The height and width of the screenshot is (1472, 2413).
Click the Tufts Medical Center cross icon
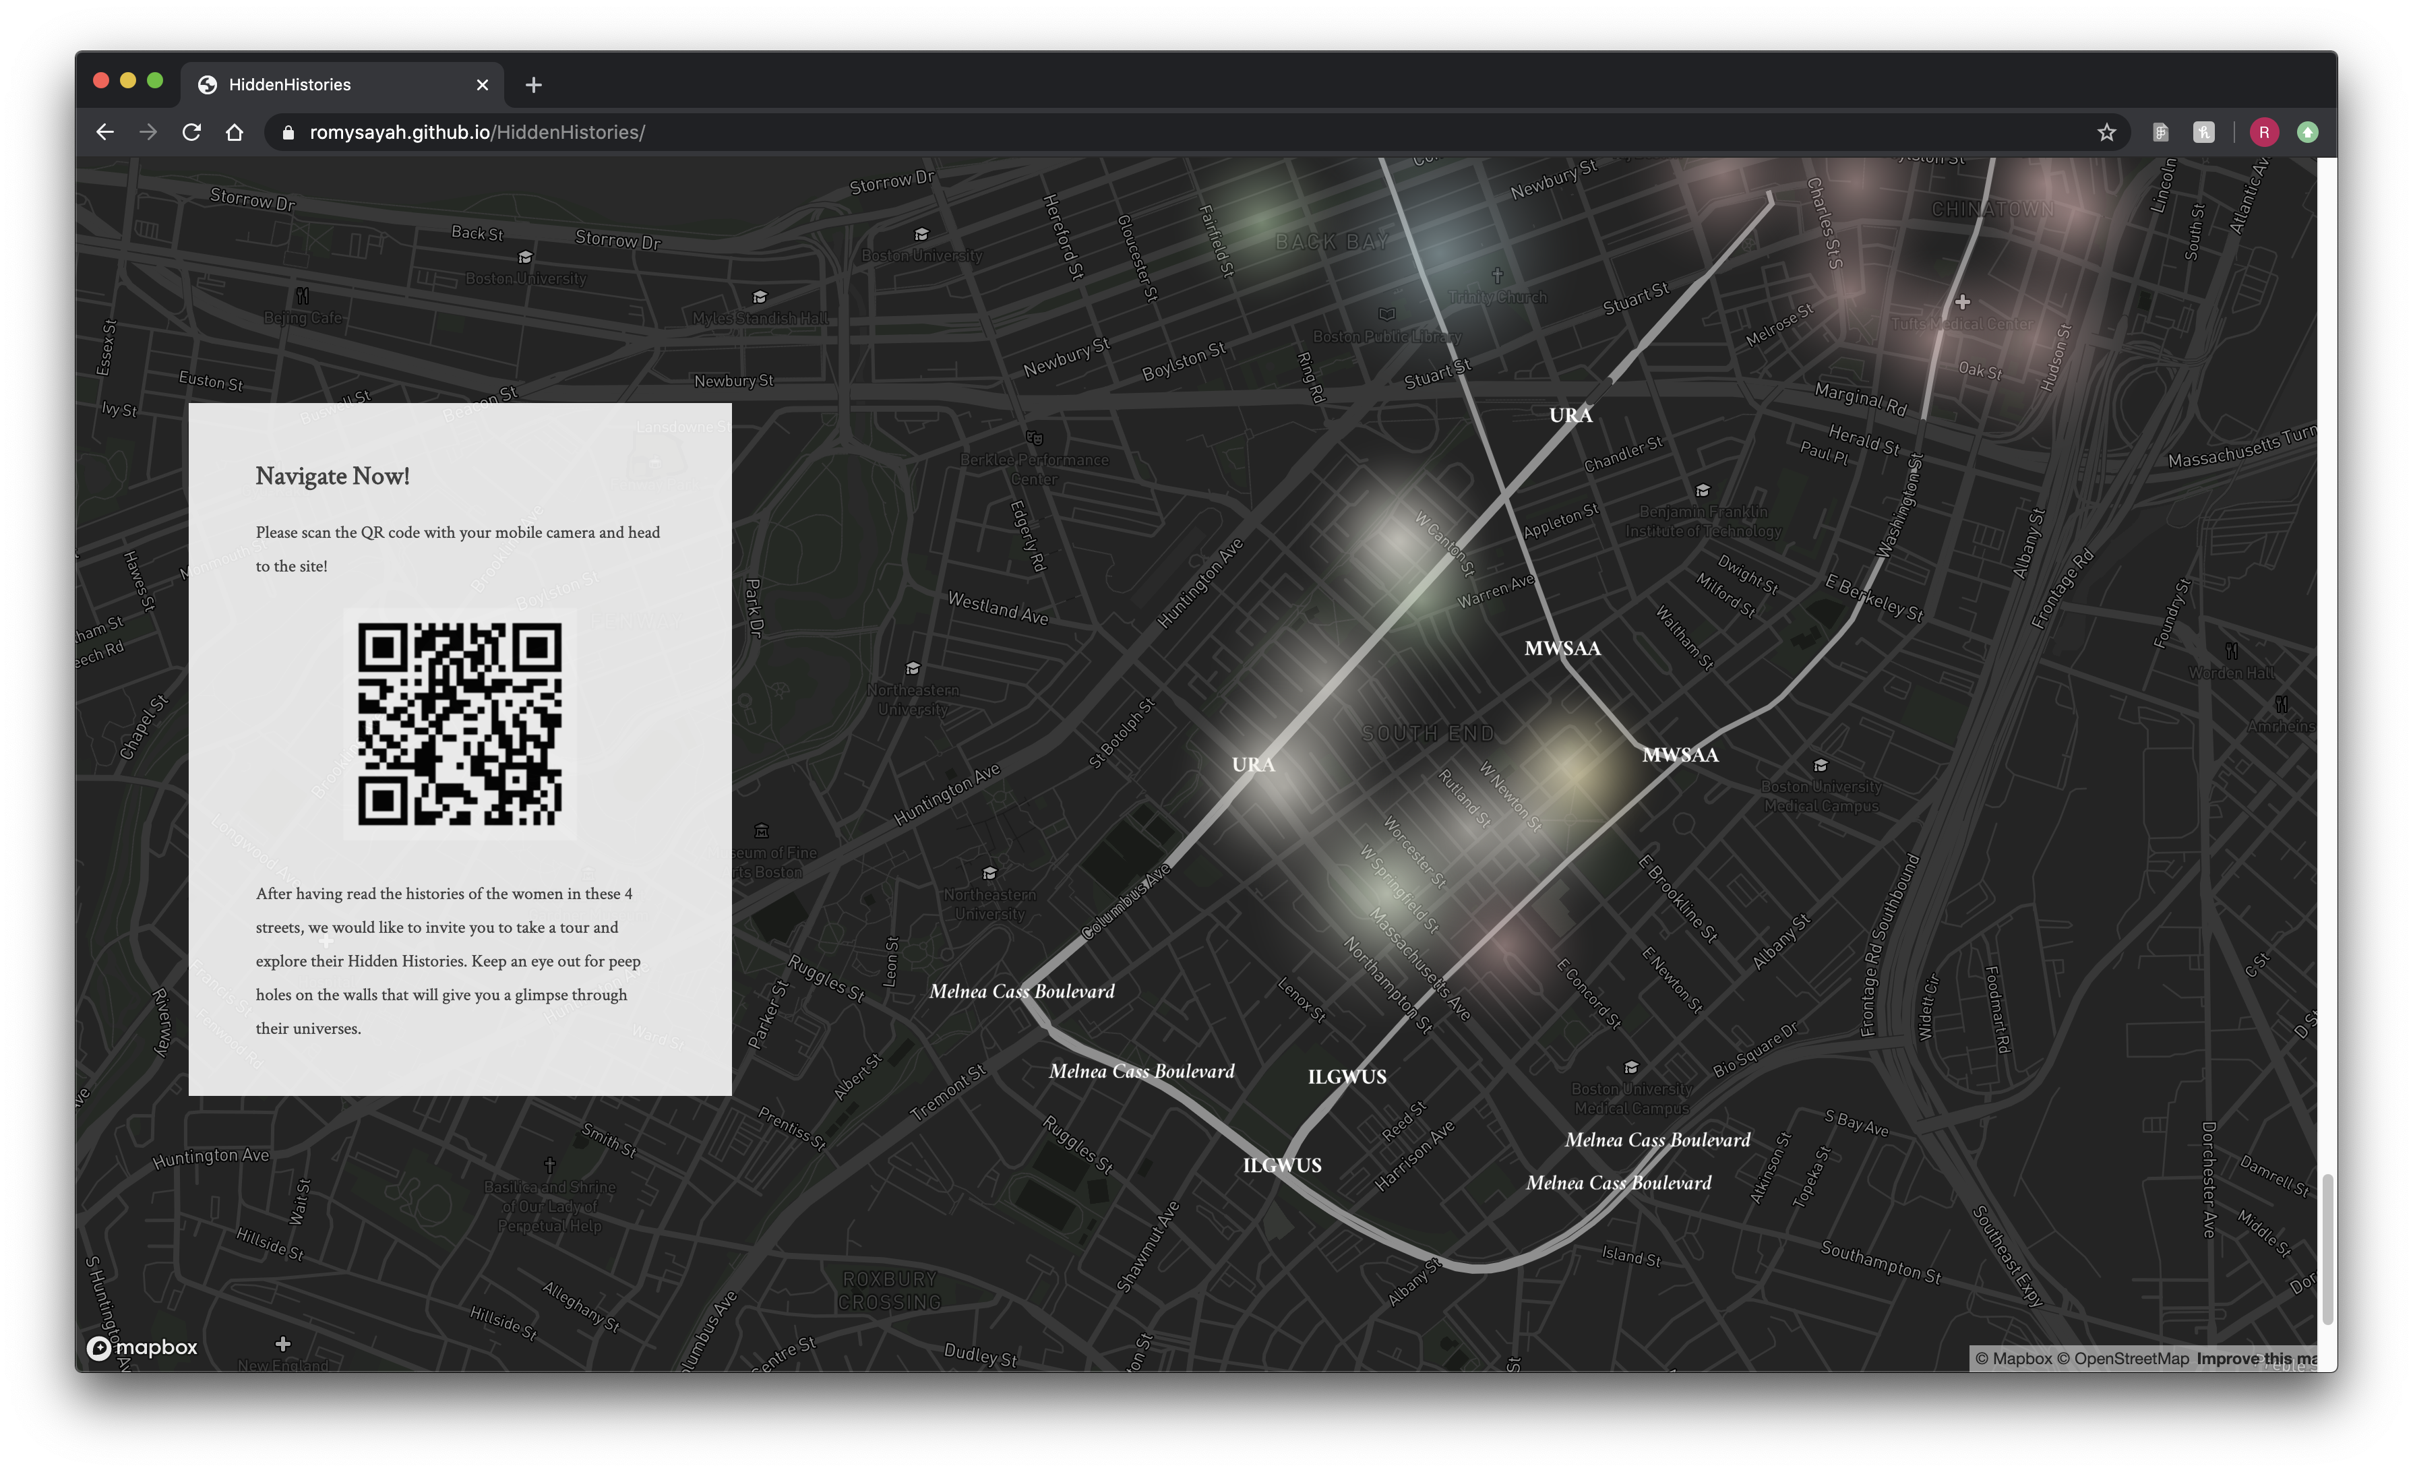click(1963, 303)
